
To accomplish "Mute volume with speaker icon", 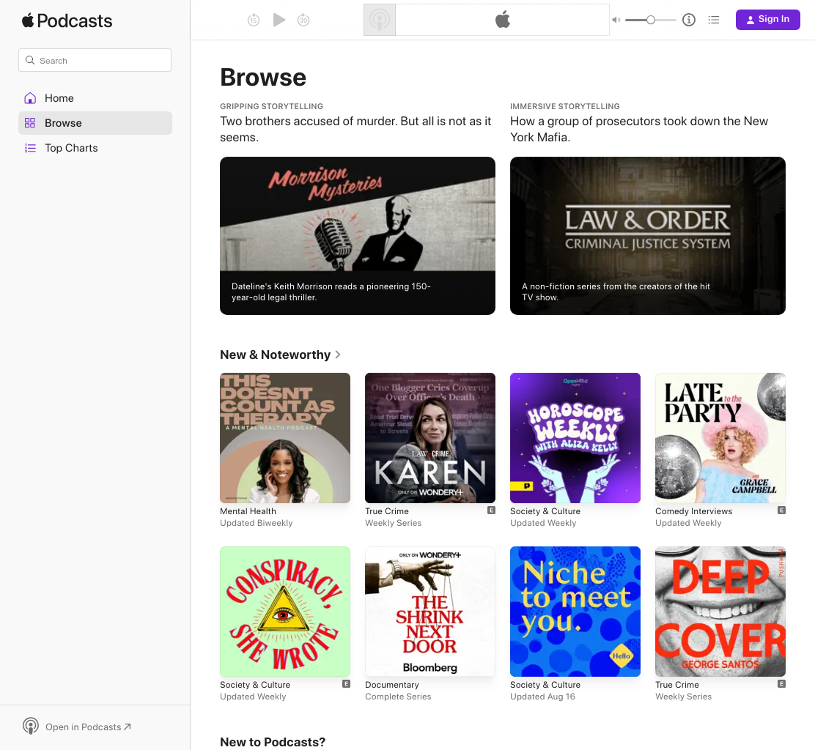I will click(616, 20).
